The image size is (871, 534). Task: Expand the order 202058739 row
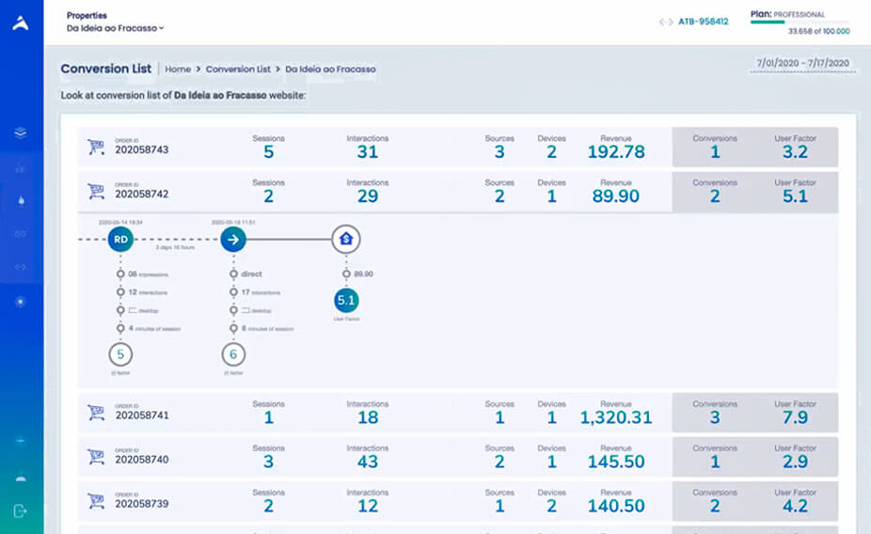pyautogui.click(x=376, y=501)
